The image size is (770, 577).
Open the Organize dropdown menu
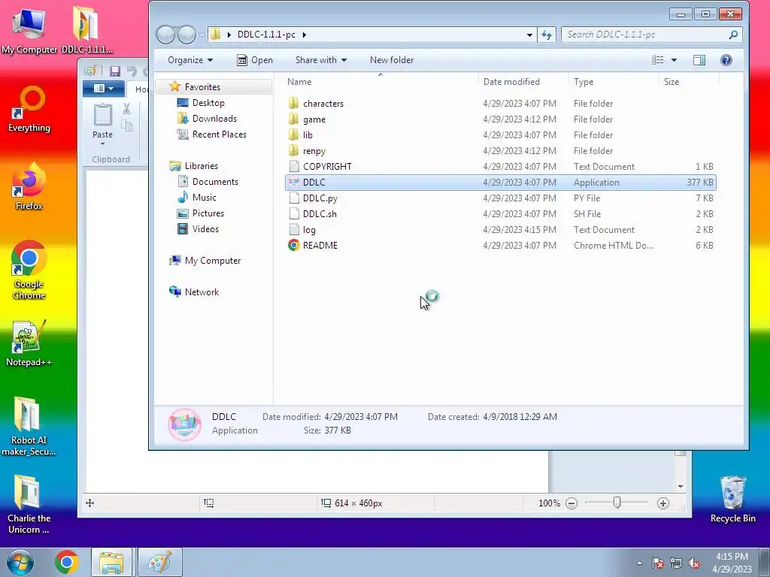[x=190, y=60]
